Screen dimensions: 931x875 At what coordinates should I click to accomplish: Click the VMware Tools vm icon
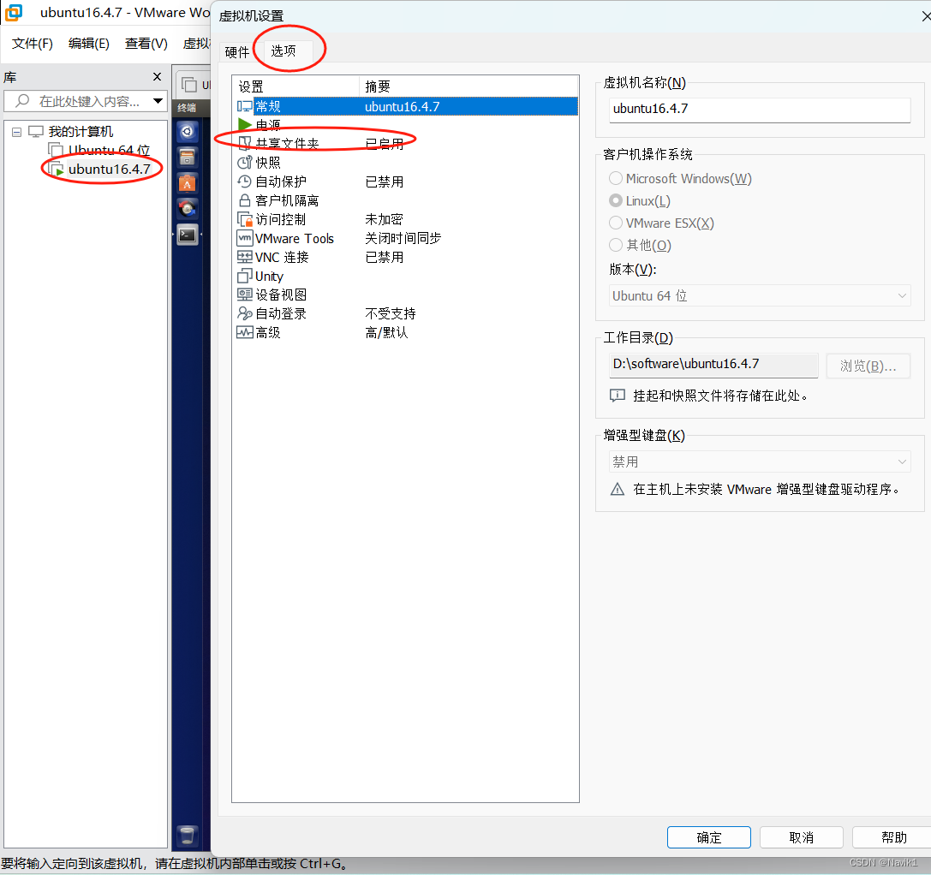pyautogui.click(x=244, y=238)
